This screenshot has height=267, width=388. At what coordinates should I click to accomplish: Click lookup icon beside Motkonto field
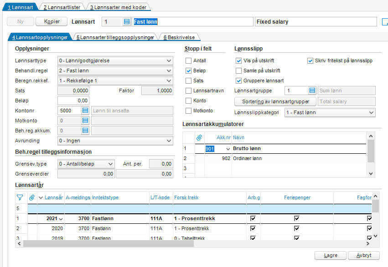click(85, 121)
